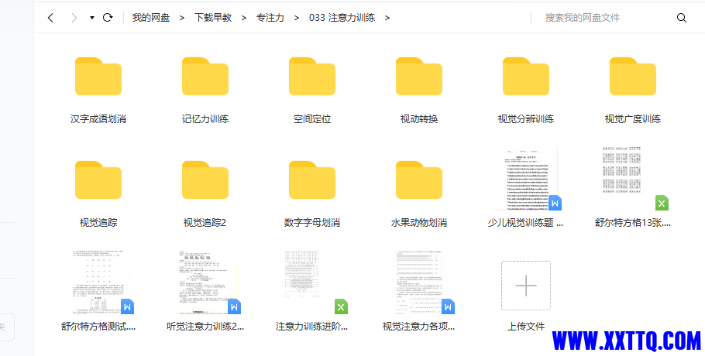
Task: Click the search magnifier icon
Action: click(682, 18)
